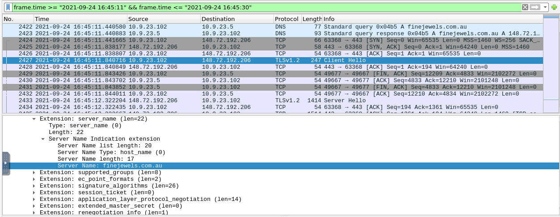
Task: Sort packets by the No. column header
Action: 18,19
